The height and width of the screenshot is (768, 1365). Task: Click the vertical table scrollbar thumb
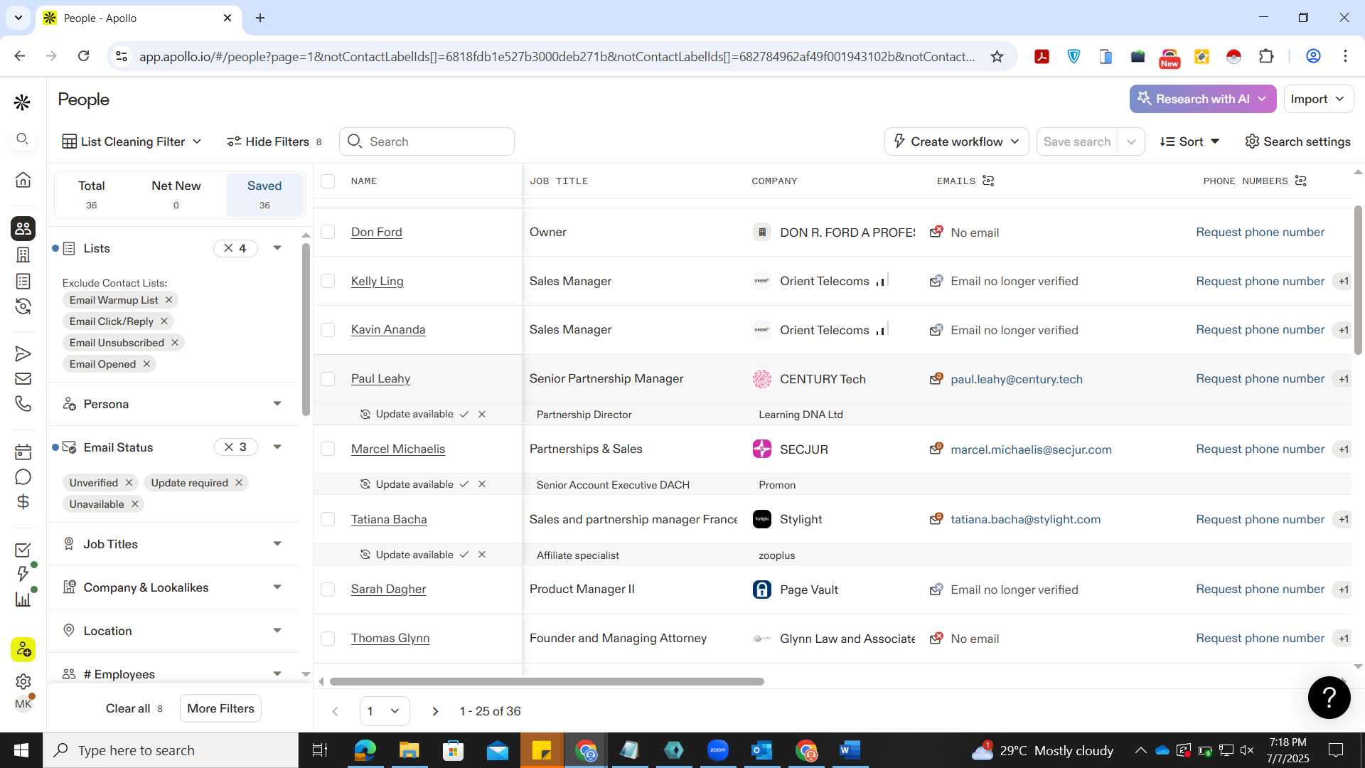[1357, 280]
